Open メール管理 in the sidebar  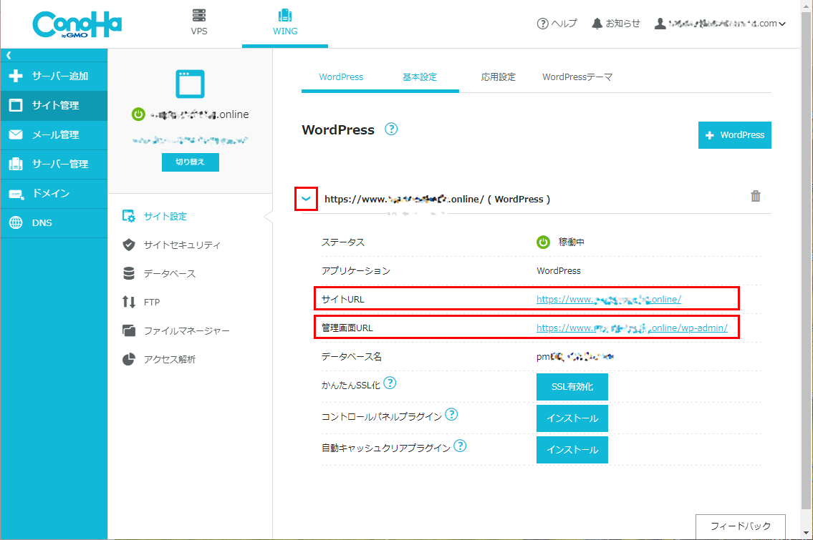coord(54,135)
